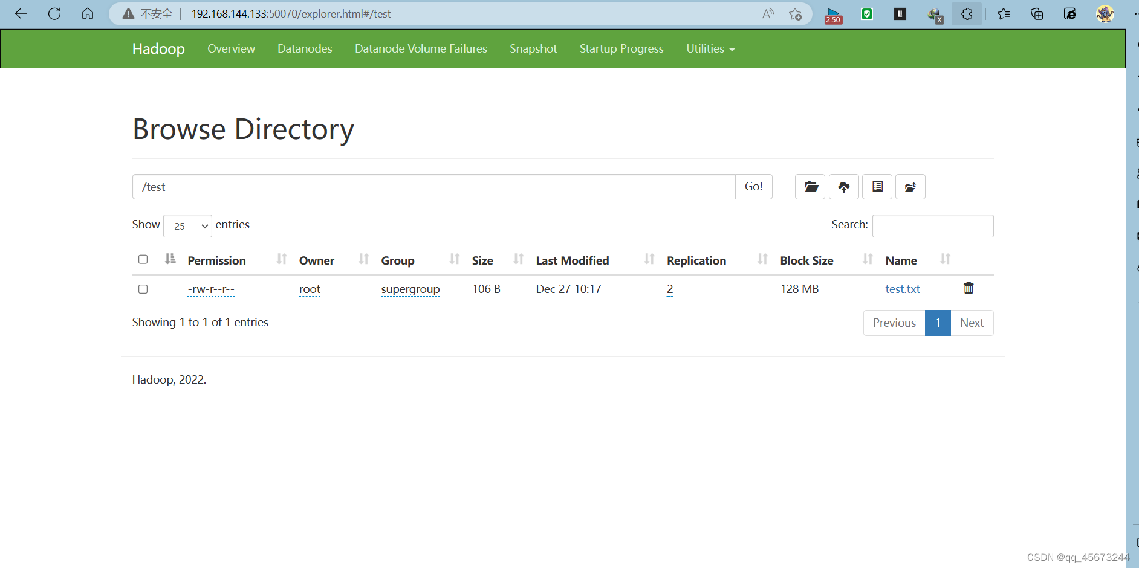Open Datanode Volume Failures page
This screenshot has width=1139, height=568.
click(421, 48)
